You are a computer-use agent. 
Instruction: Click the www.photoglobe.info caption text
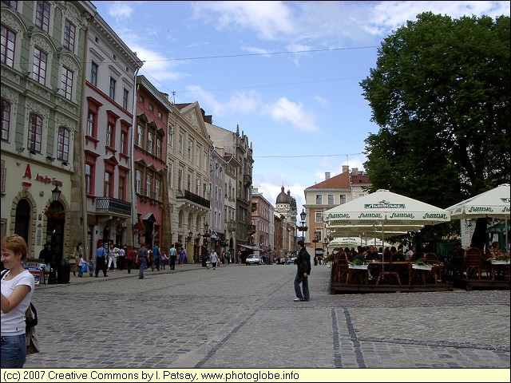tap(250, 376)
